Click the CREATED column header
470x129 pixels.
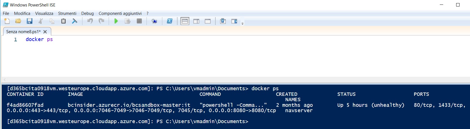[x=287, y=94]
